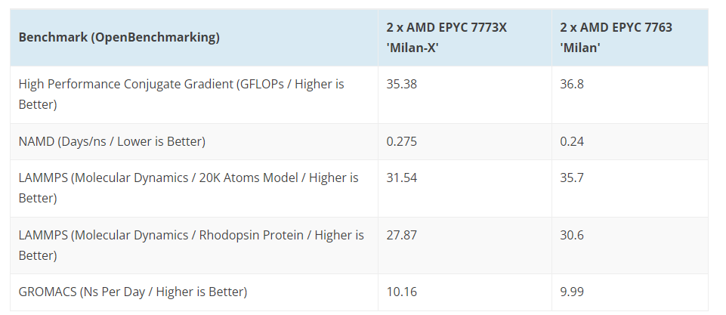Image resolution: width=726 pixels, height=315 pixels.
Task: Click the 35.38 GFLOPs value
Action: (x=401, y=84)
